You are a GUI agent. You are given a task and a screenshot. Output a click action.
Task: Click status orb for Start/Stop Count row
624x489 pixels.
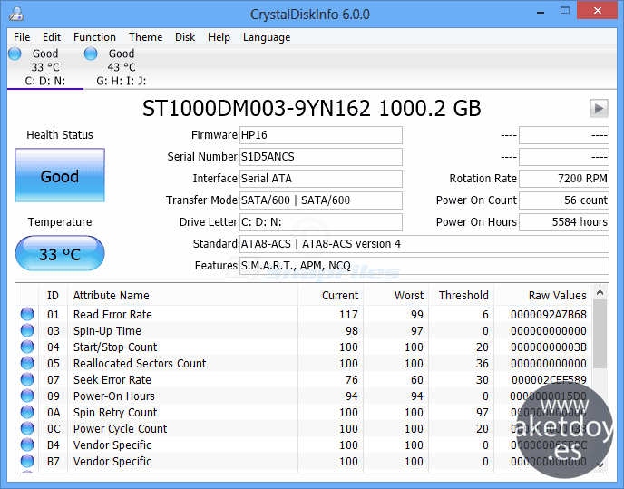click(27, 347)
